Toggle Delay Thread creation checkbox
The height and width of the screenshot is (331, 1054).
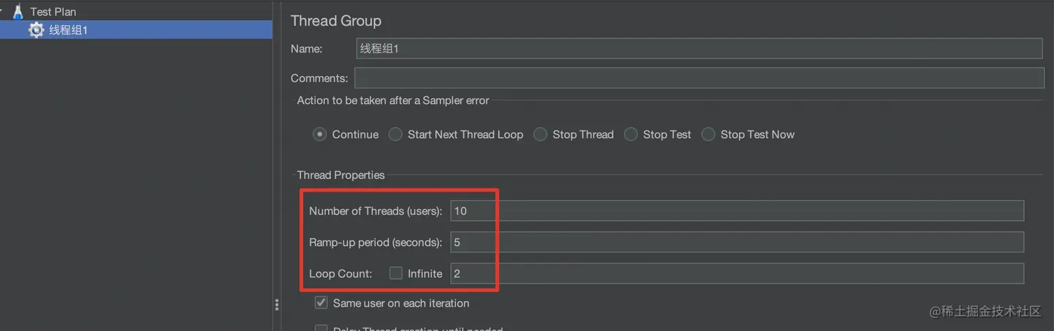pos(321,328)
